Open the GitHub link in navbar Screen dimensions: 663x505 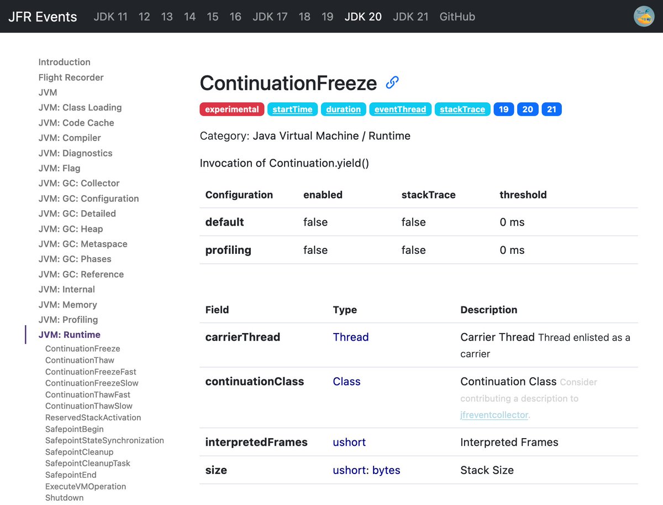(457, 17)
